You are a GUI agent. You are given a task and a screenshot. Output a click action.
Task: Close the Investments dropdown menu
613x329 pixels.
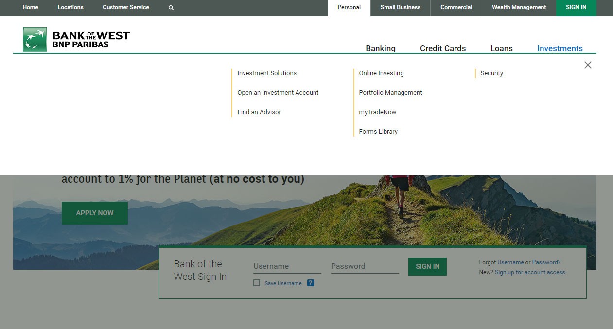(x=588, y=65)
